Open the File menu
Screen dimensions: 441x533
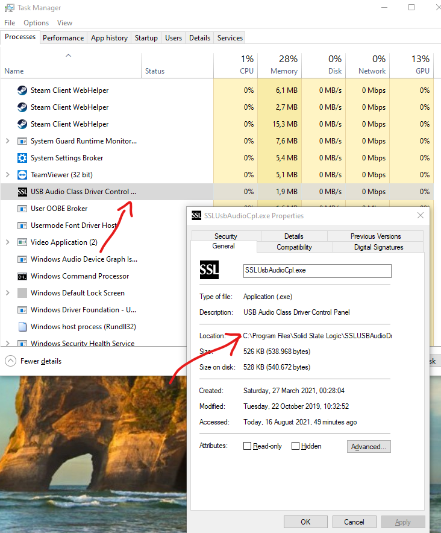[x=10, y=23]
